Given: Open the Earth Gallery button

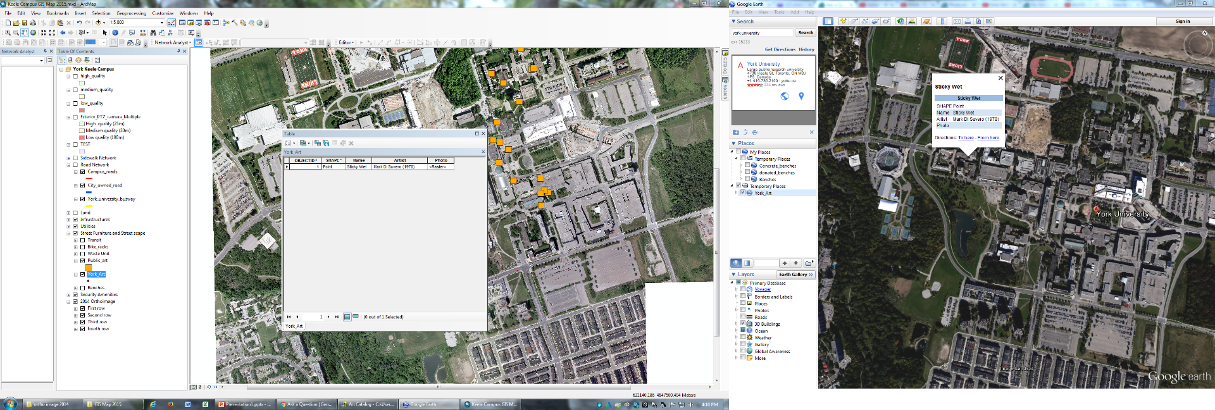Looking at the screenshot, I should [x=795, y=275].
